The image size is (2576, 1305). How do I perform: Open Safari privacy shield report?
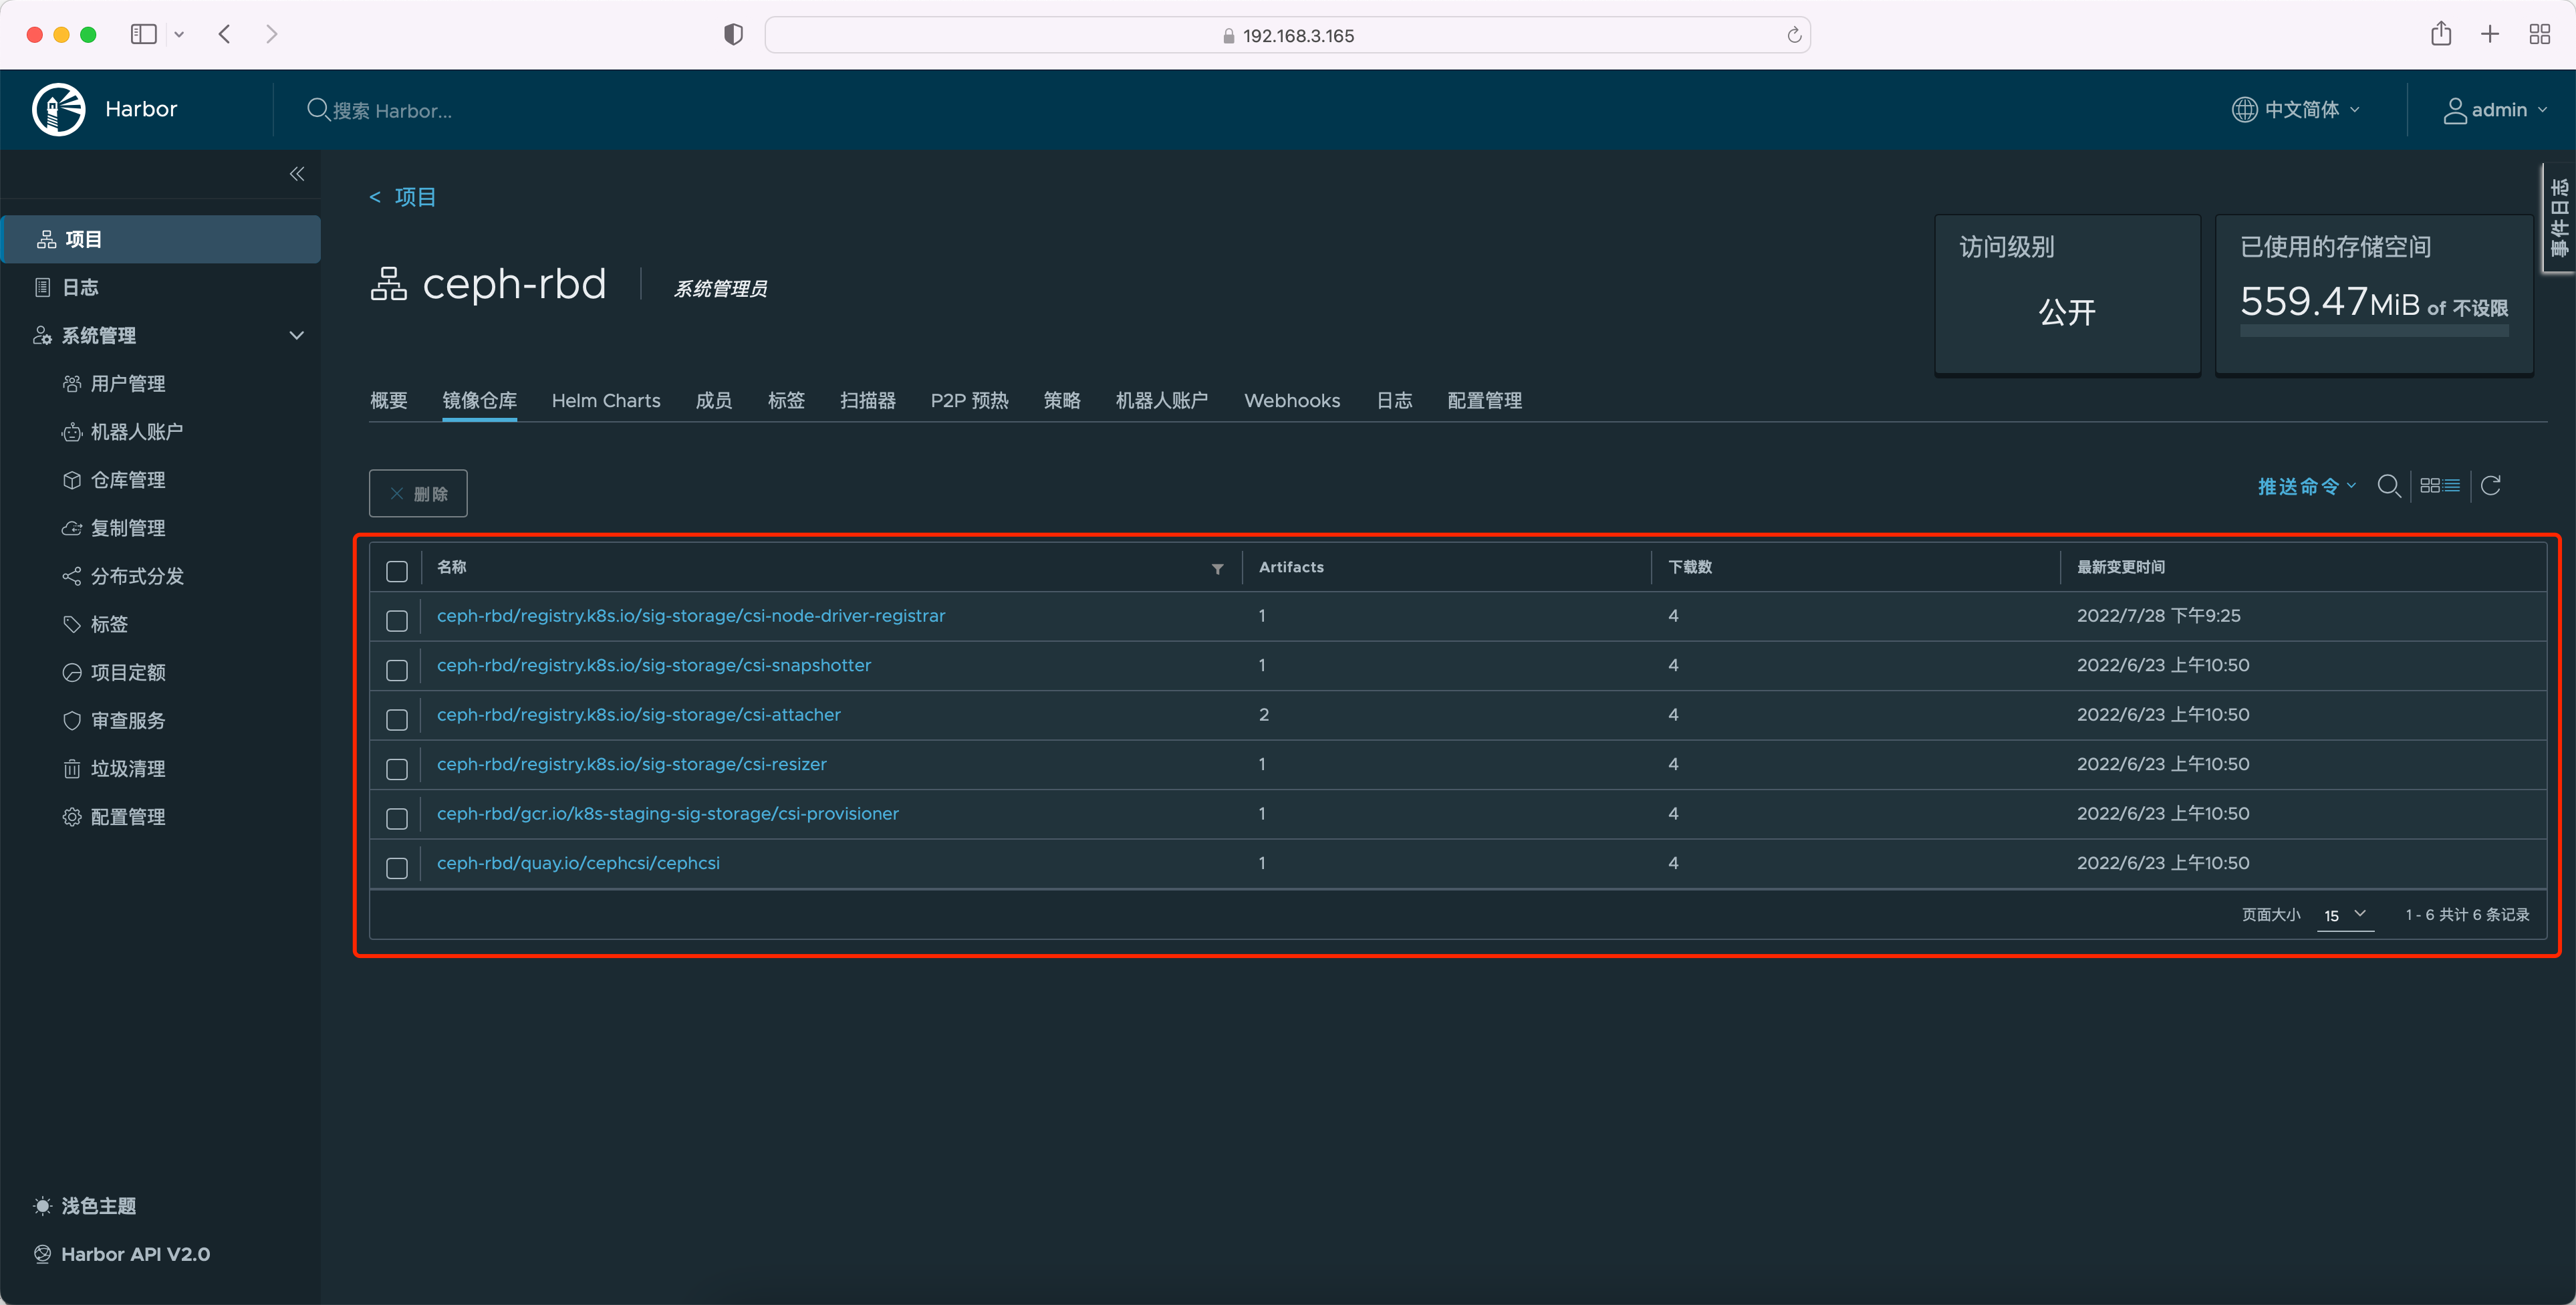pyautogui.click(x=733, y=35)
